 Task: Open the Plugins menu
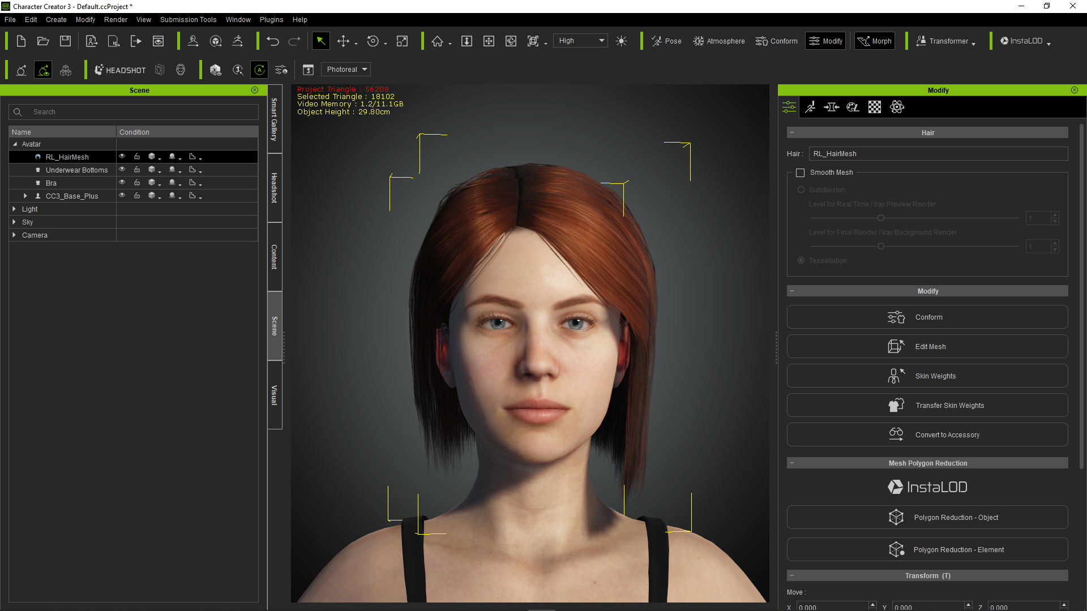click(271, 20)
